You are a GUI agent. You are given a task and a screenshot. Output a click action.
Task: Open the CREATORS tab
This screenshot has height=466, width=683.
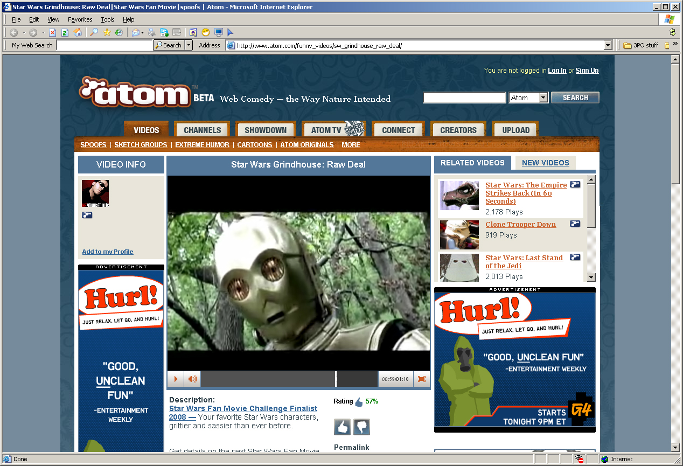pyautogui.click(x=458, y=130)
